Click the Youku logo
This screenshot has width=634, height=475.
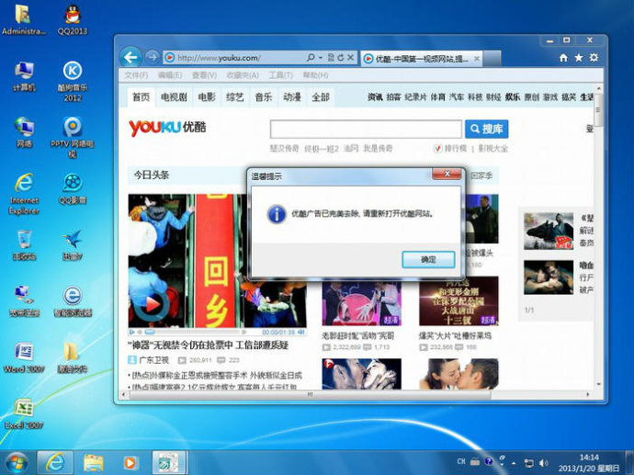pyautogui.click(x=167, y=128)
